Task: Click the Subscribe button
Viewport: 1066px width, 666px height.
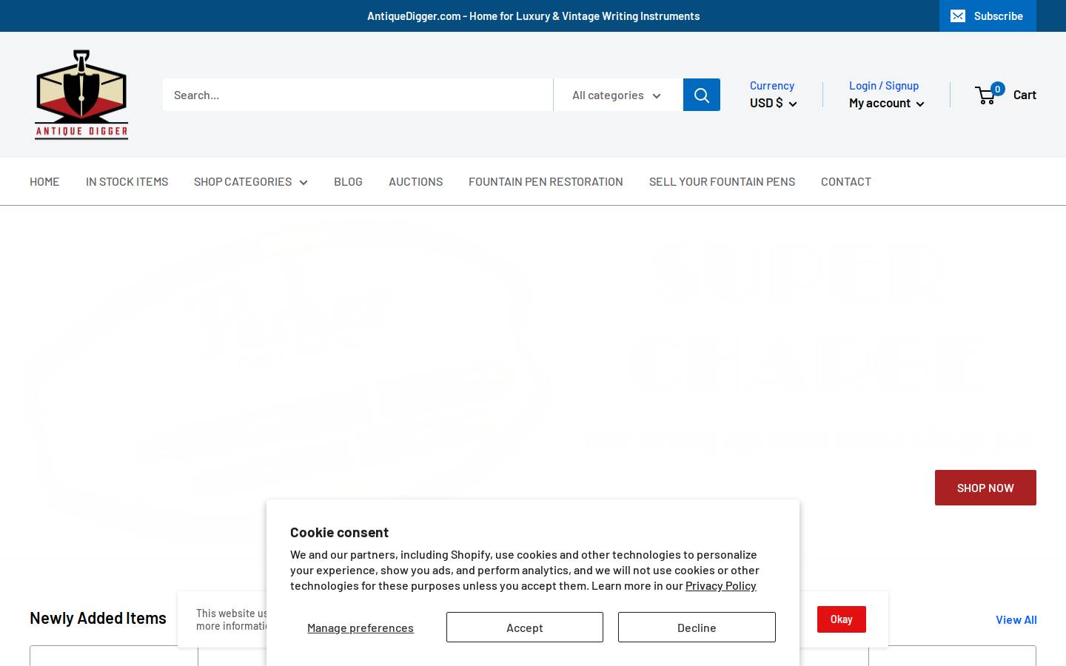Action: 988,16
